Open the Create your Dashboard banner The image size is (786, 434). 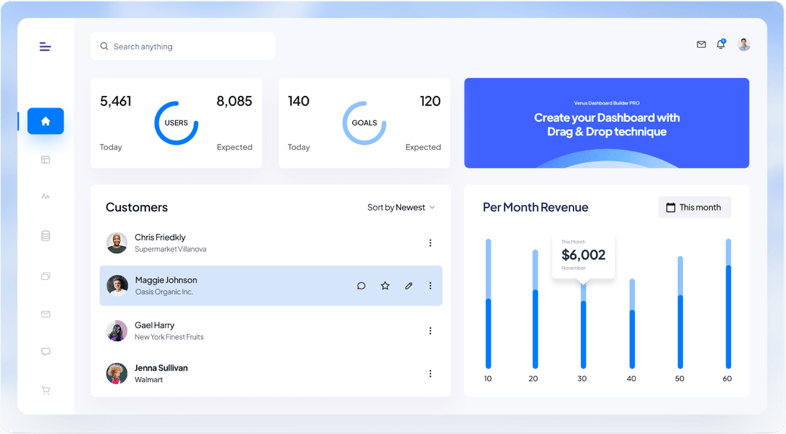pyautogui.click(x=606, y=123)
